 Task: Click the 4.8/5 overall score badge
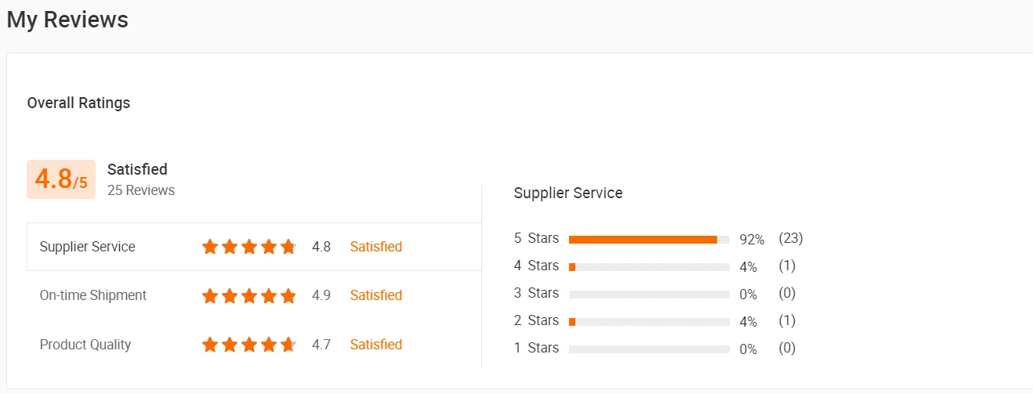[x=61, y=179]
